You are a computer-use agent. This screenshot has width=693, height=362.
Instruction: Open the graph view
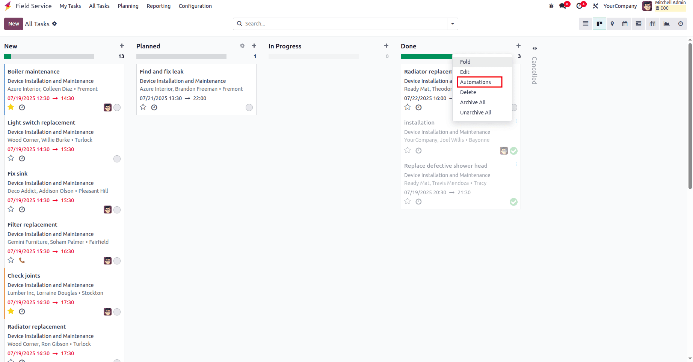666,24
